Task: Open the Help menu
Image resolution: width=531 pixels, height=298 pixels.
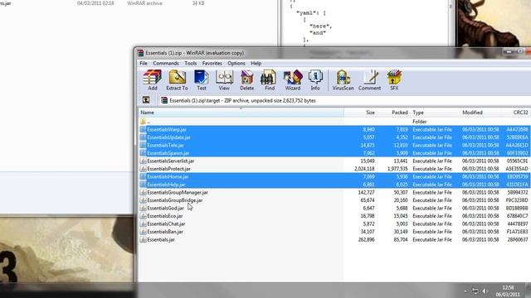Action: click(256, 63)
